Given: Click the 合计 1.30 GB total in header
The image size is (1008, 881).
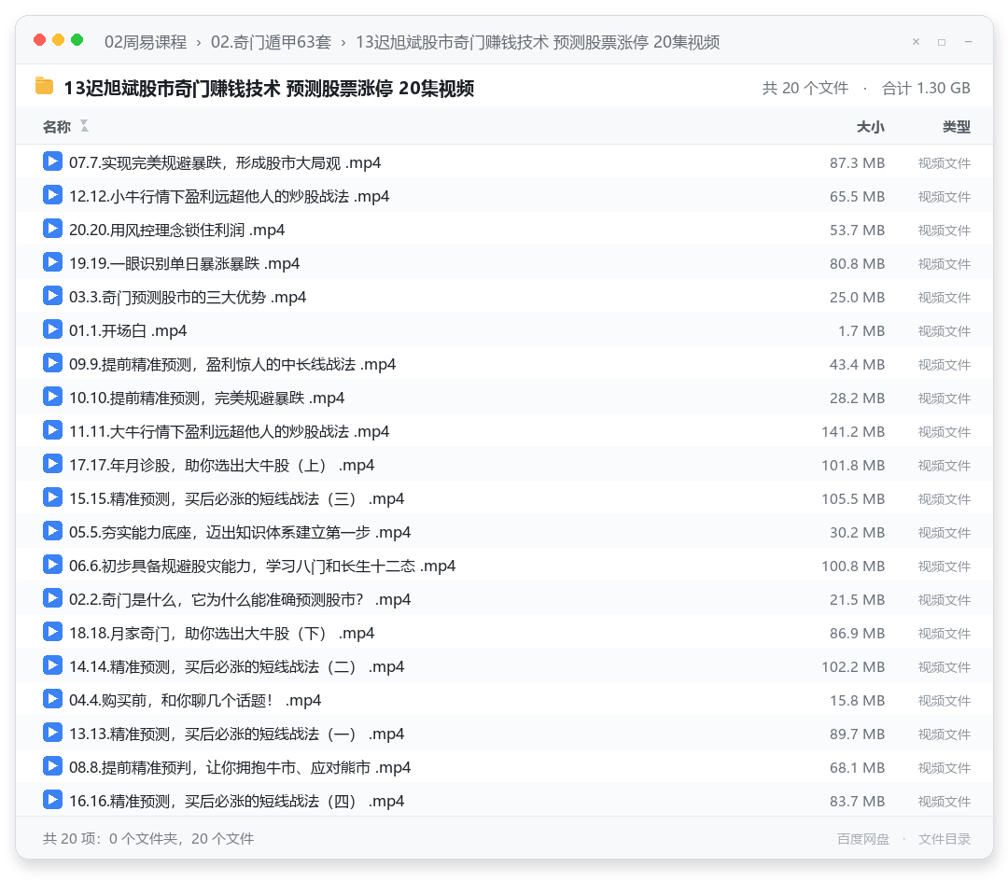Looking at the screenshot, I should (x=927, y=88).
